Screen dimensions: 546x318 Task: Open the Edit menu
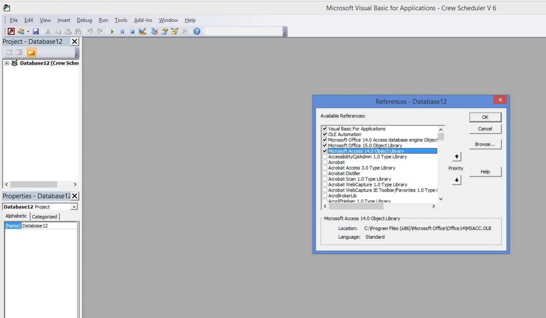pyautogui.click(x=28, y=20)
